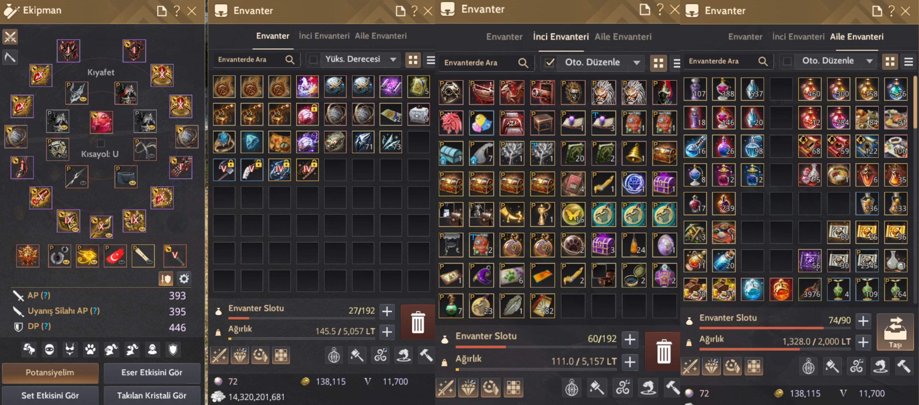Select the active Aile Envanteri tab in the third Envanter window

pyautogui.click(x=857, y=37)
